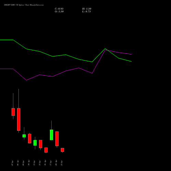Click the 08 Apr date label
171x171 pixels.
coord(18,163)
